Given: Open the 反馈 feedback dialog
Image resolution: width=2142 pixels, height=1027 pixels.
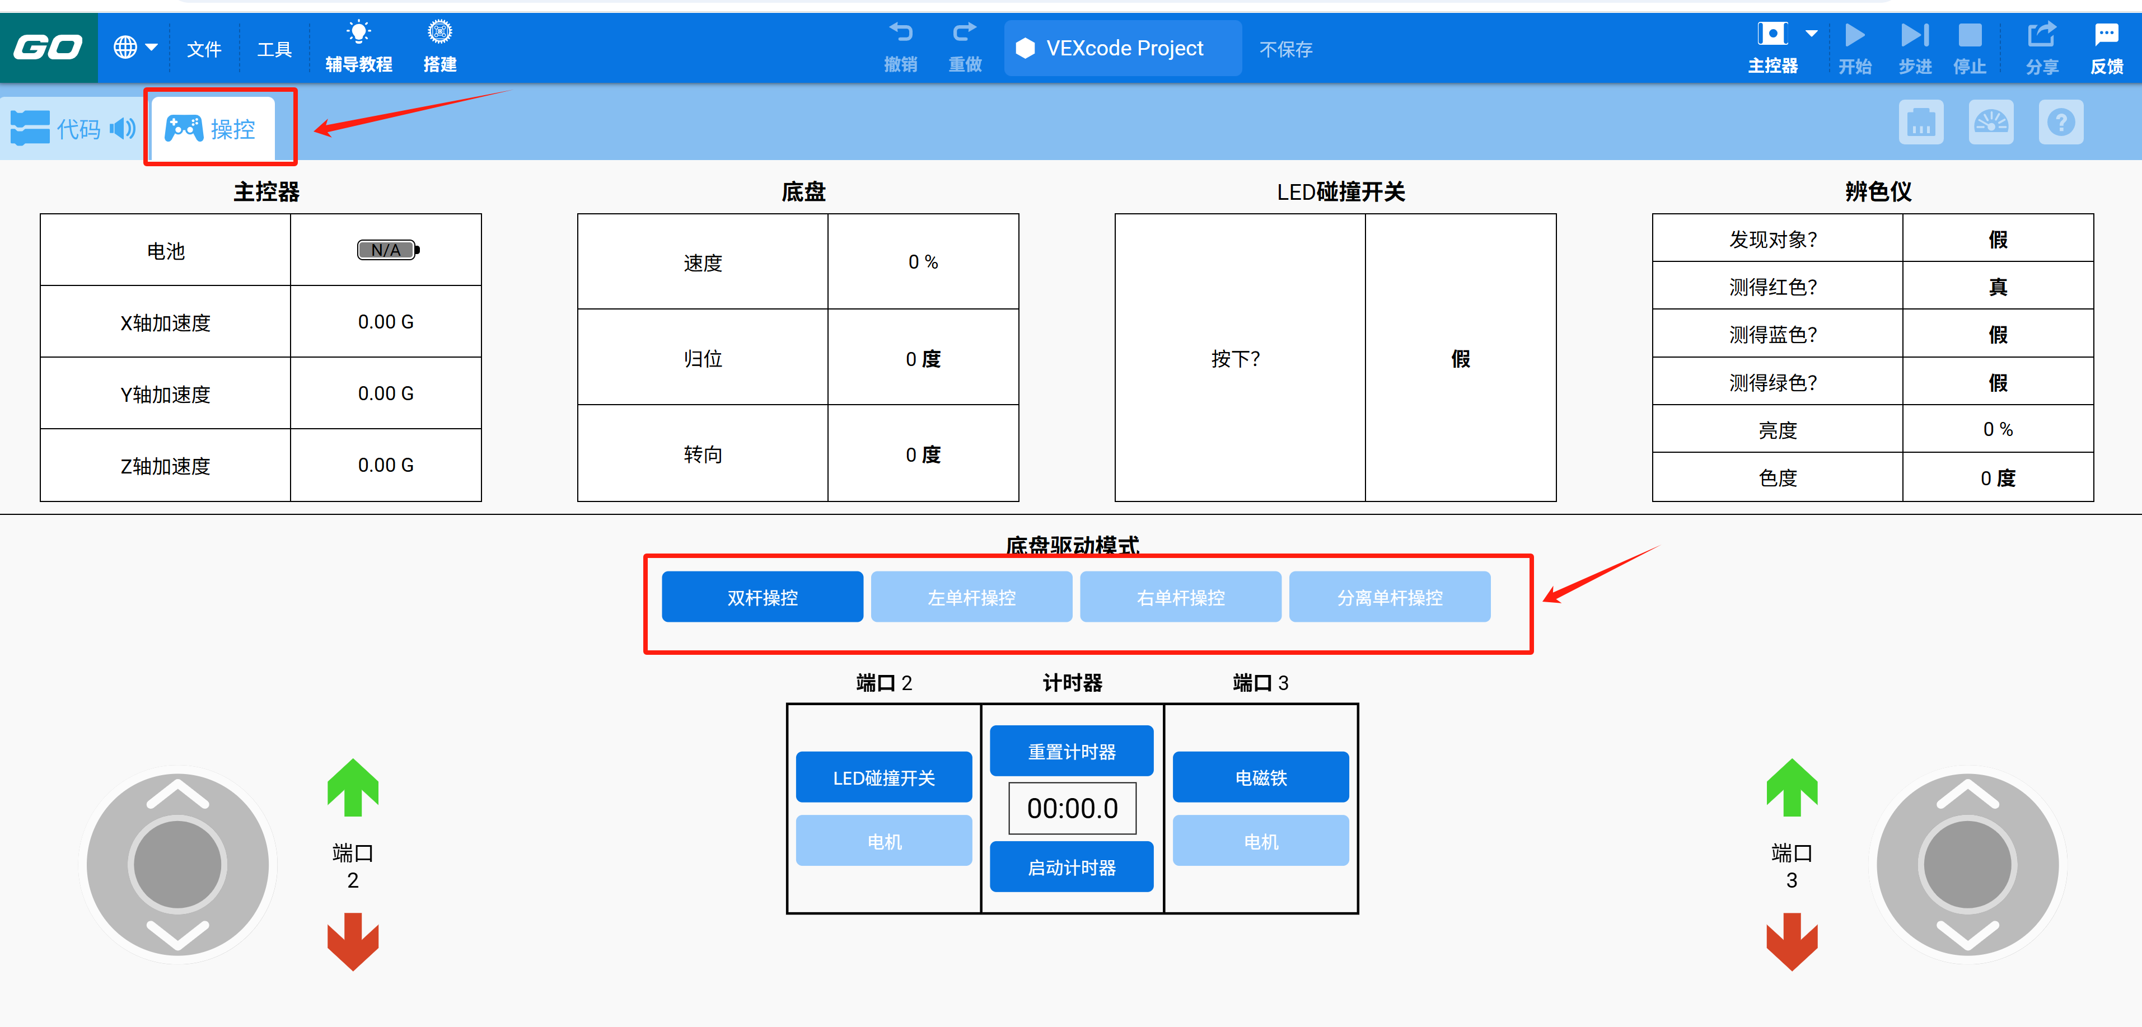Looking at the screenshot, I should [x=2106, y=48].
